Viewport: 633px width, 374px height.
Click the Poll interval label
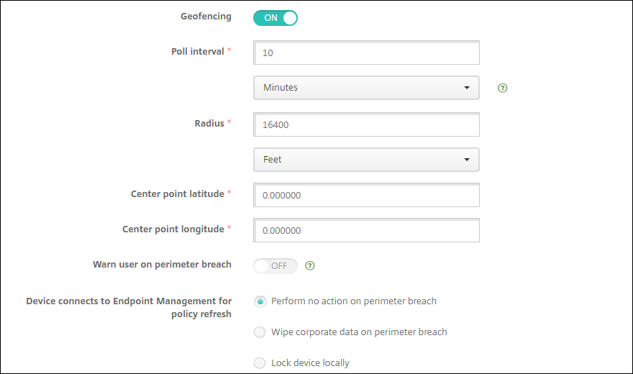(x=197, y=51)
